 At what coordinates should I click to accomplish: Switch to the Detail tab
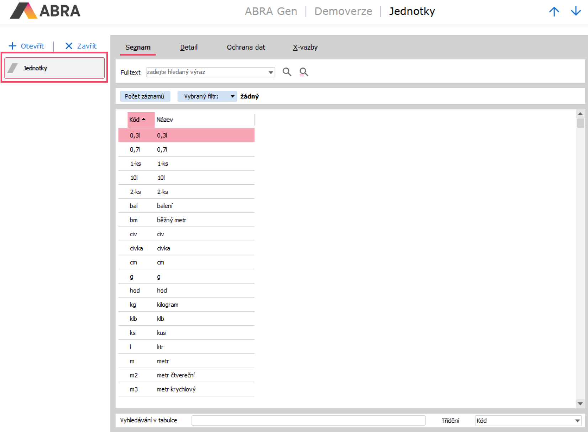[x=189, y=47]
